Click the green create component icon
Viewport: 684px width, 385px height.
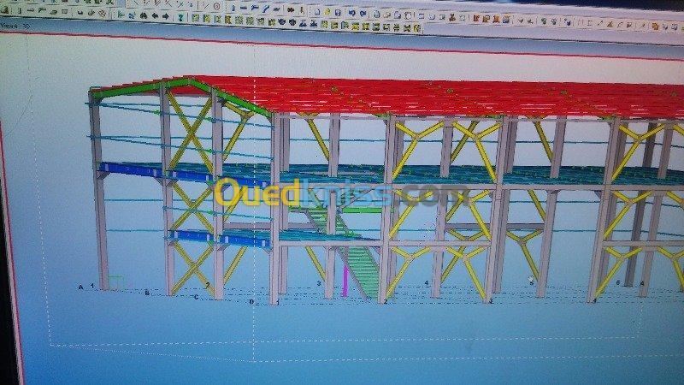click(x=121, y=15)
